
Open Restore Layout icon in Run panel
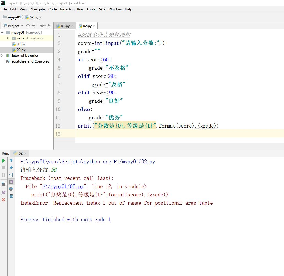[4, 184]
